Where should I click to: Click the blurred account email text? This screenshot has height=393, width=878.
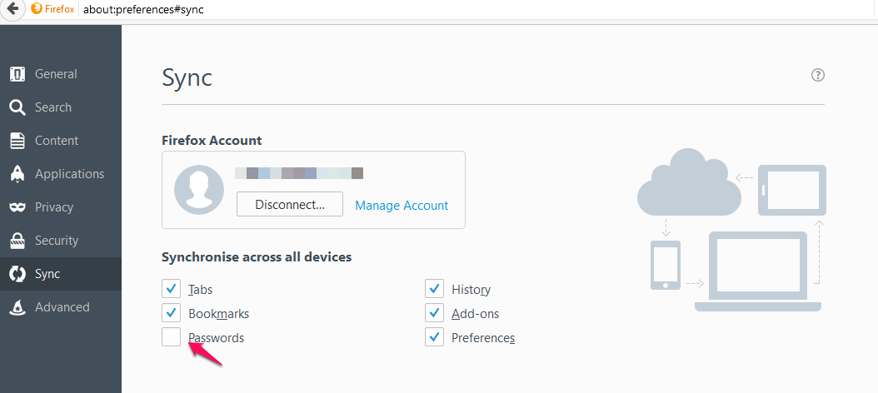point(299,173)
